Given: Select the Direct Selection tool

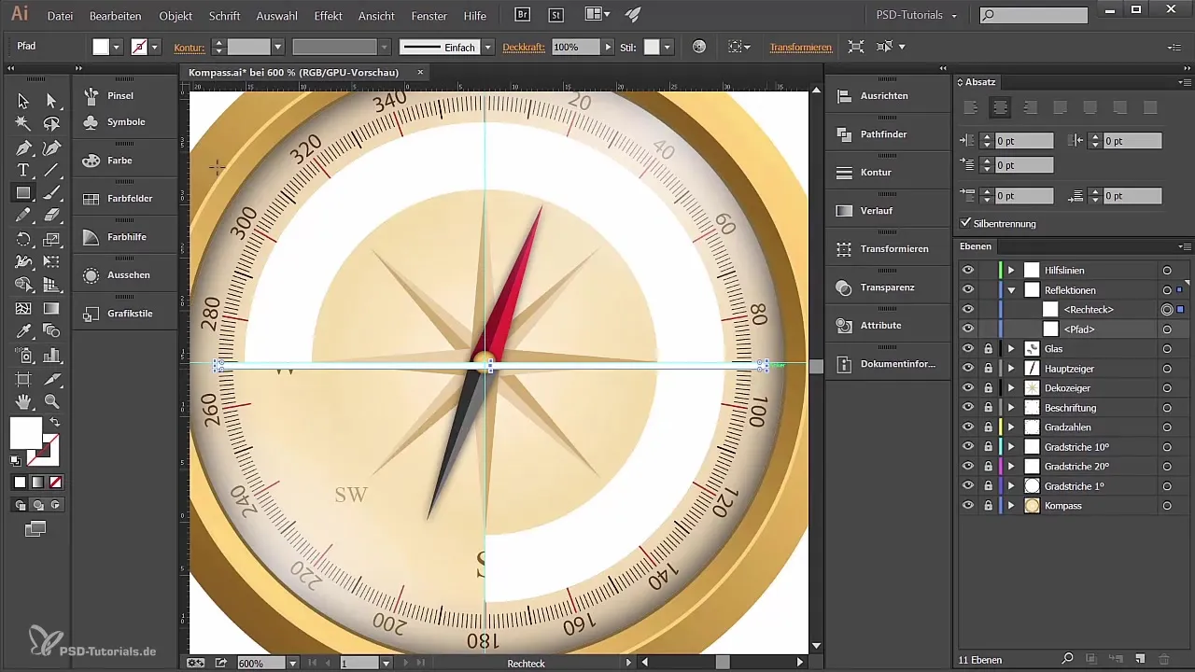Looking at the screenshot, I should (x=51, y=101).
